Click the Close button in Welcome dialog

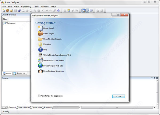pyautogui.click(x=119, y=96)
